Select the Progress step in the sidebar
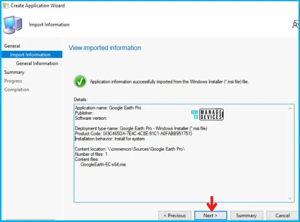Image resolution: width=300 pixels, height=222 pixels. pyautogui.click(x=13, y=81)
